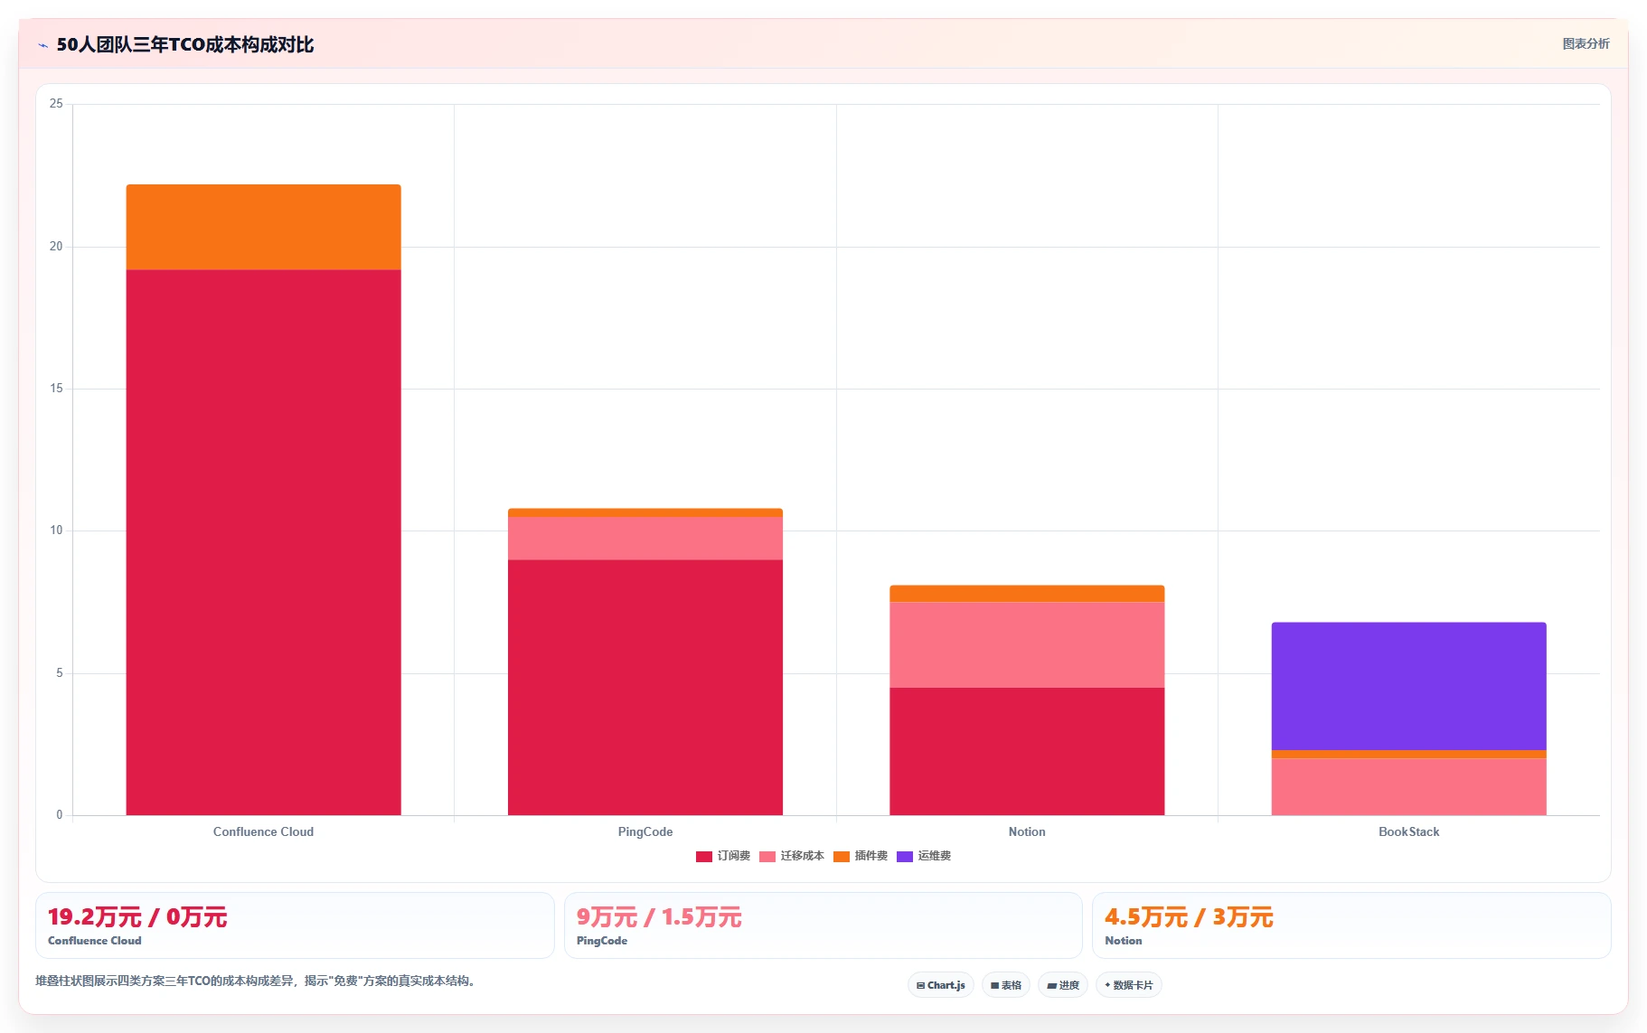
Task: Click BookStack pink migration bar segment
Action: click(1408, 786)
